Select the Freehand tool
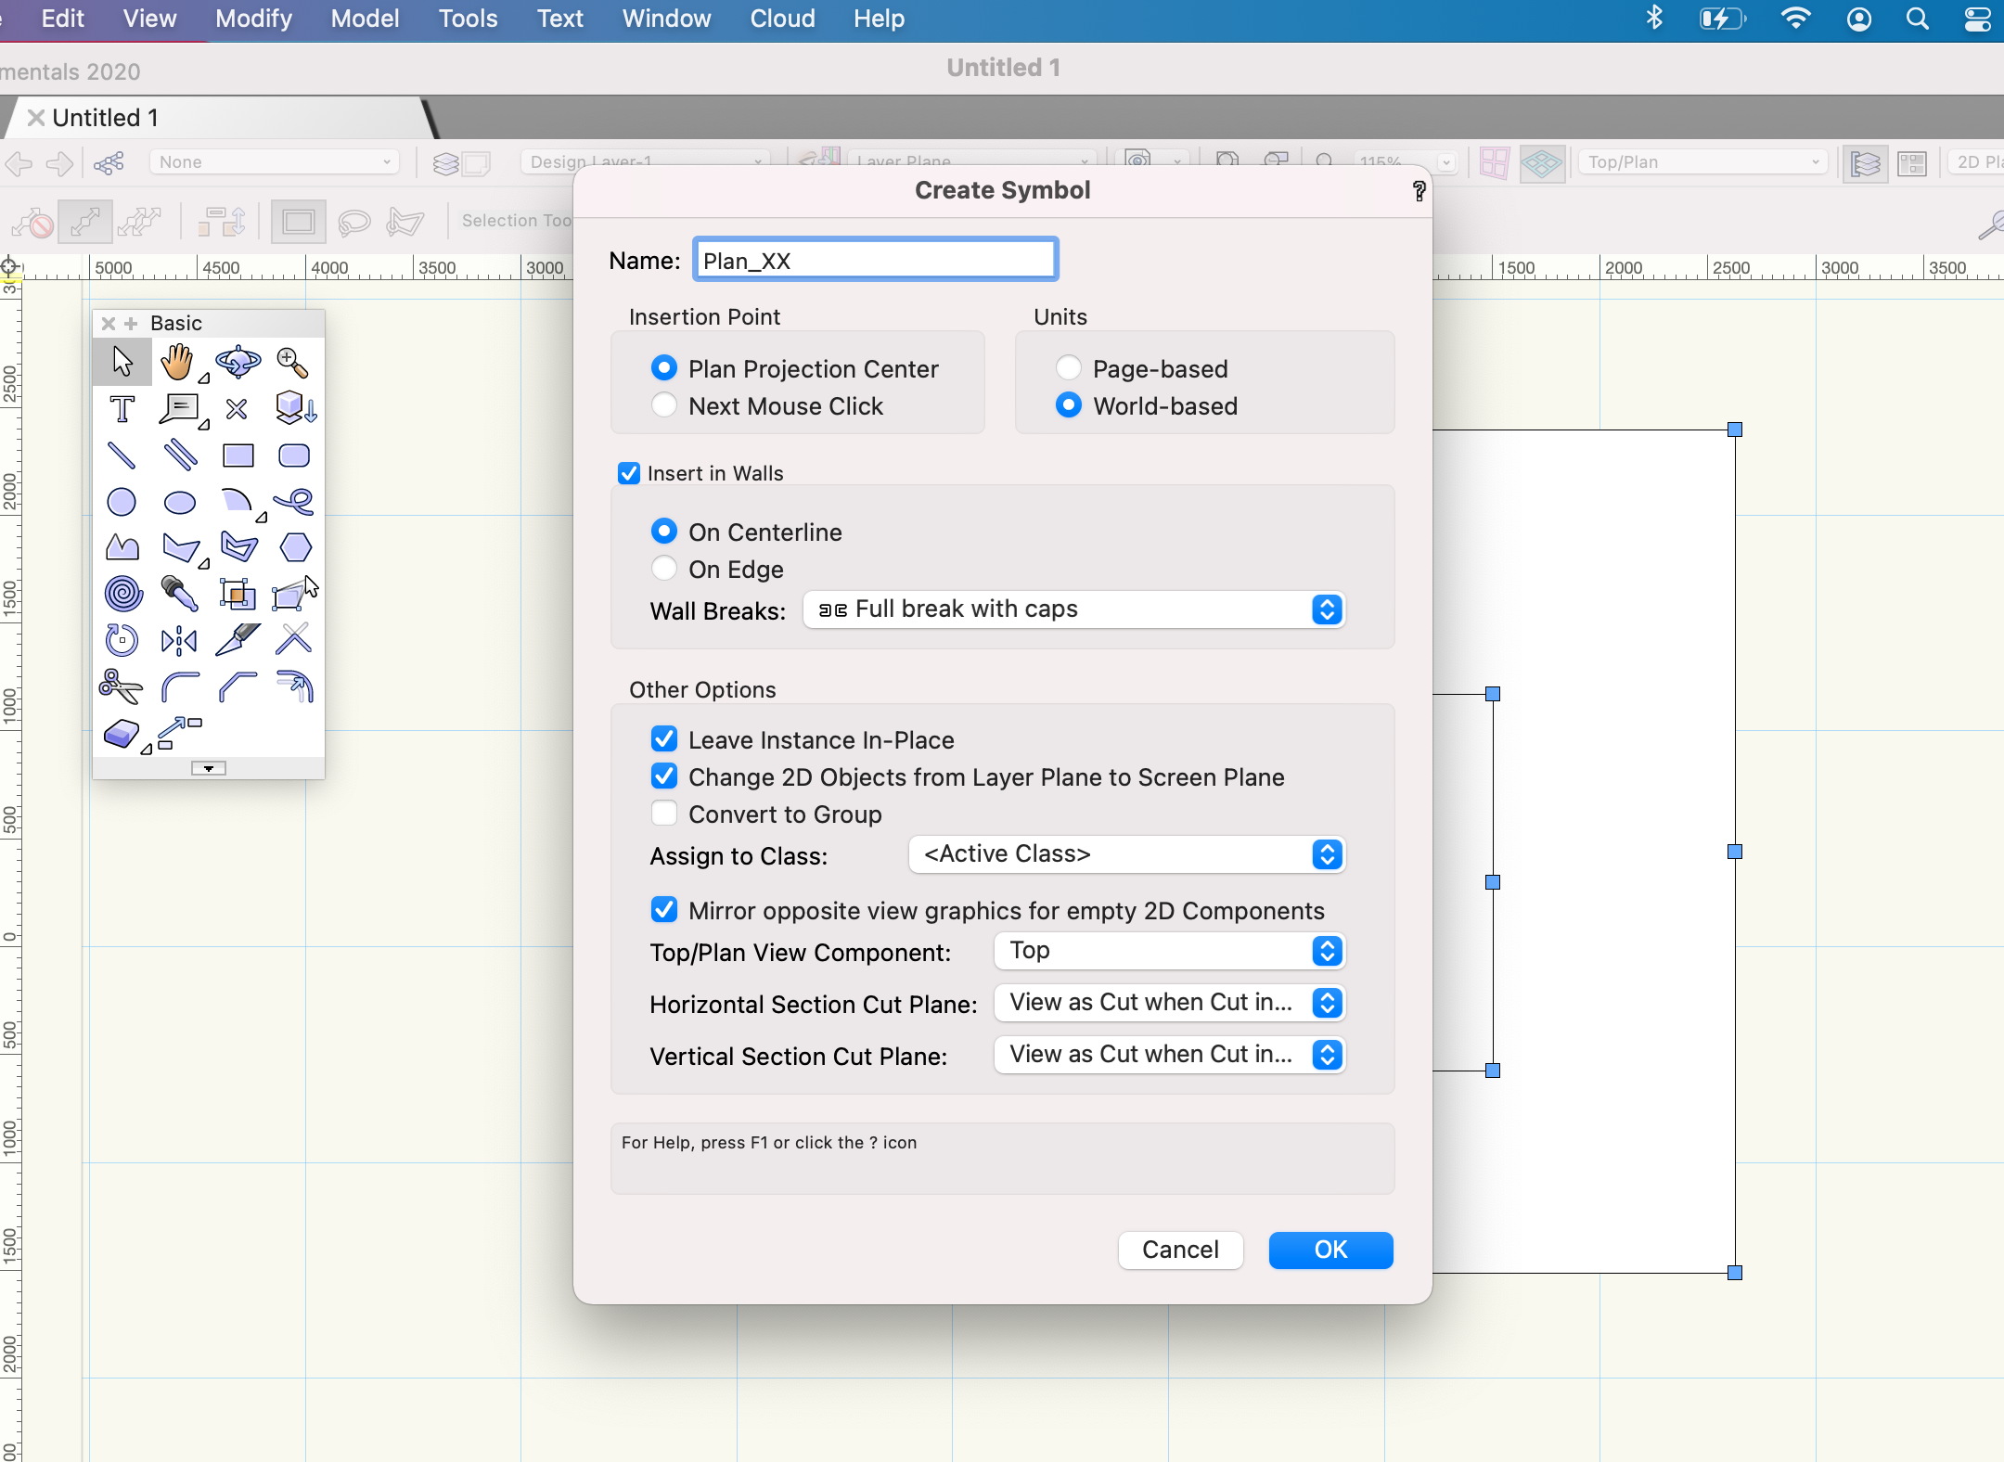The image size is (2004, 1462). tap(295, 502)
